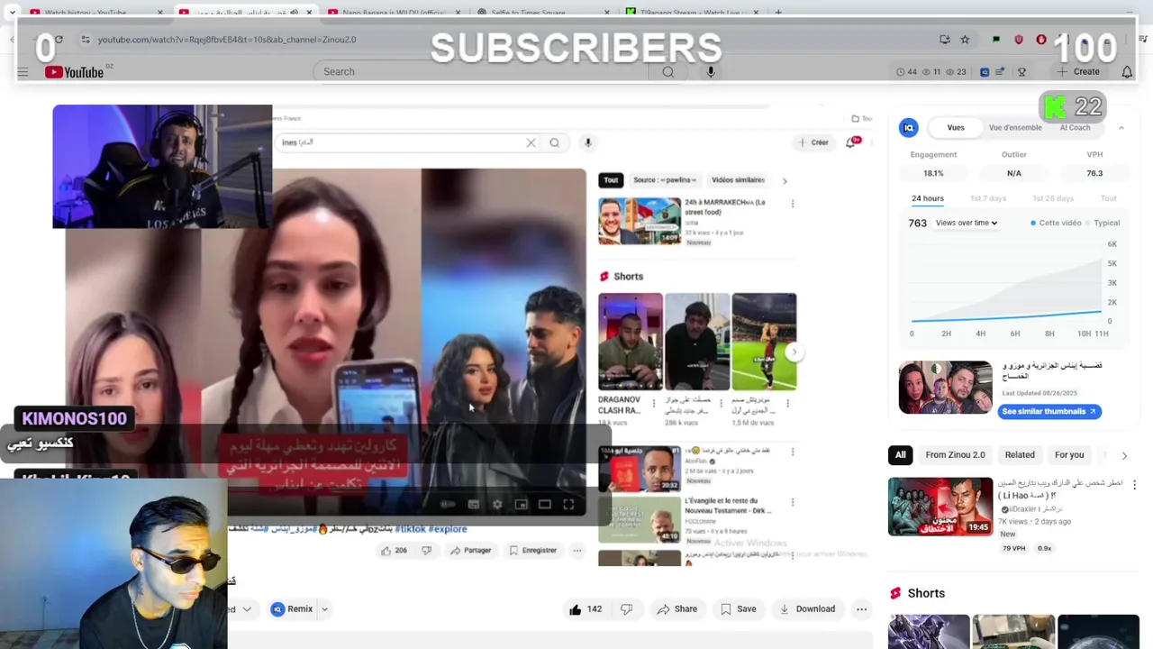Collapse the stats panel with chevron

tap(1121, 128)
